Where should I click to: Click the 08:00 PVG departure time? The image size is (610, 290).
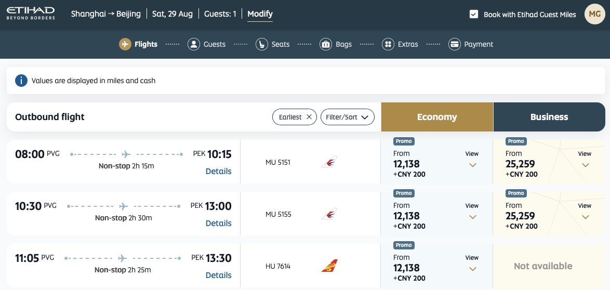37,154
